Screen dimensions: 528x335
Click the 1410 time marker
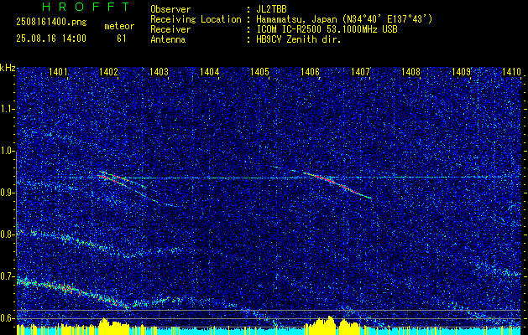click(x=511, y=71)
